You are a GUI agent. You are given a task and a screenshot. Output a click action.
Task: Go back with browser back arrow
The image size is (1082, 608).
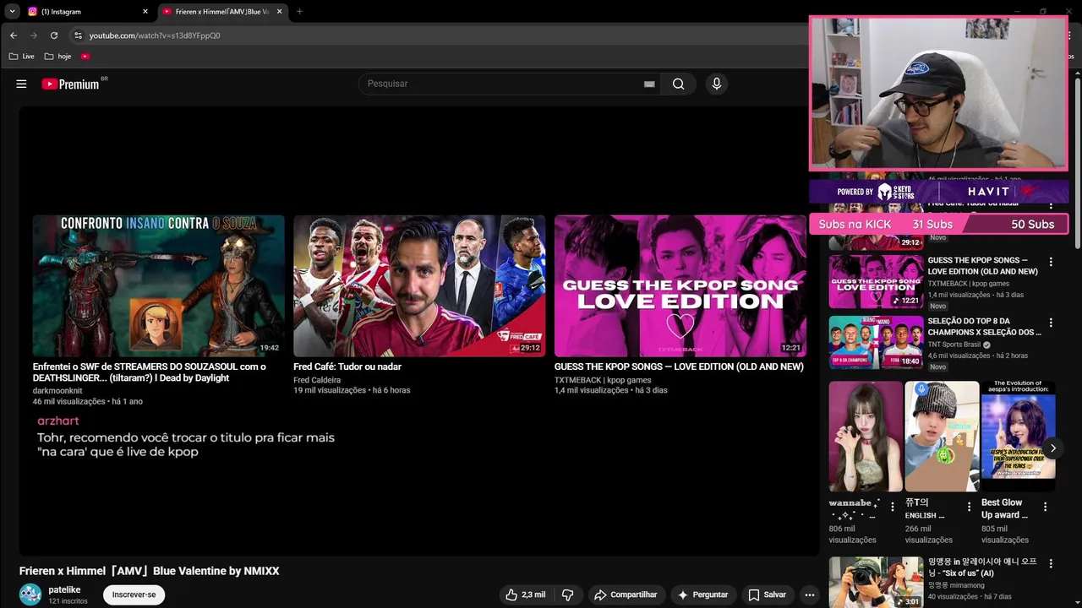coord(13,35)
